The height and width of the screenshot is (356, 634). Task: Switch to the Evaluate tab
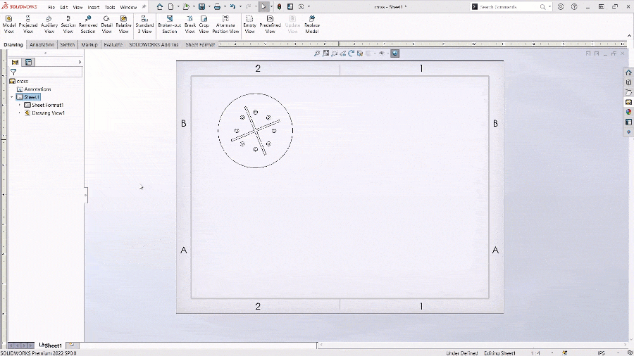(x=113, y=45)
